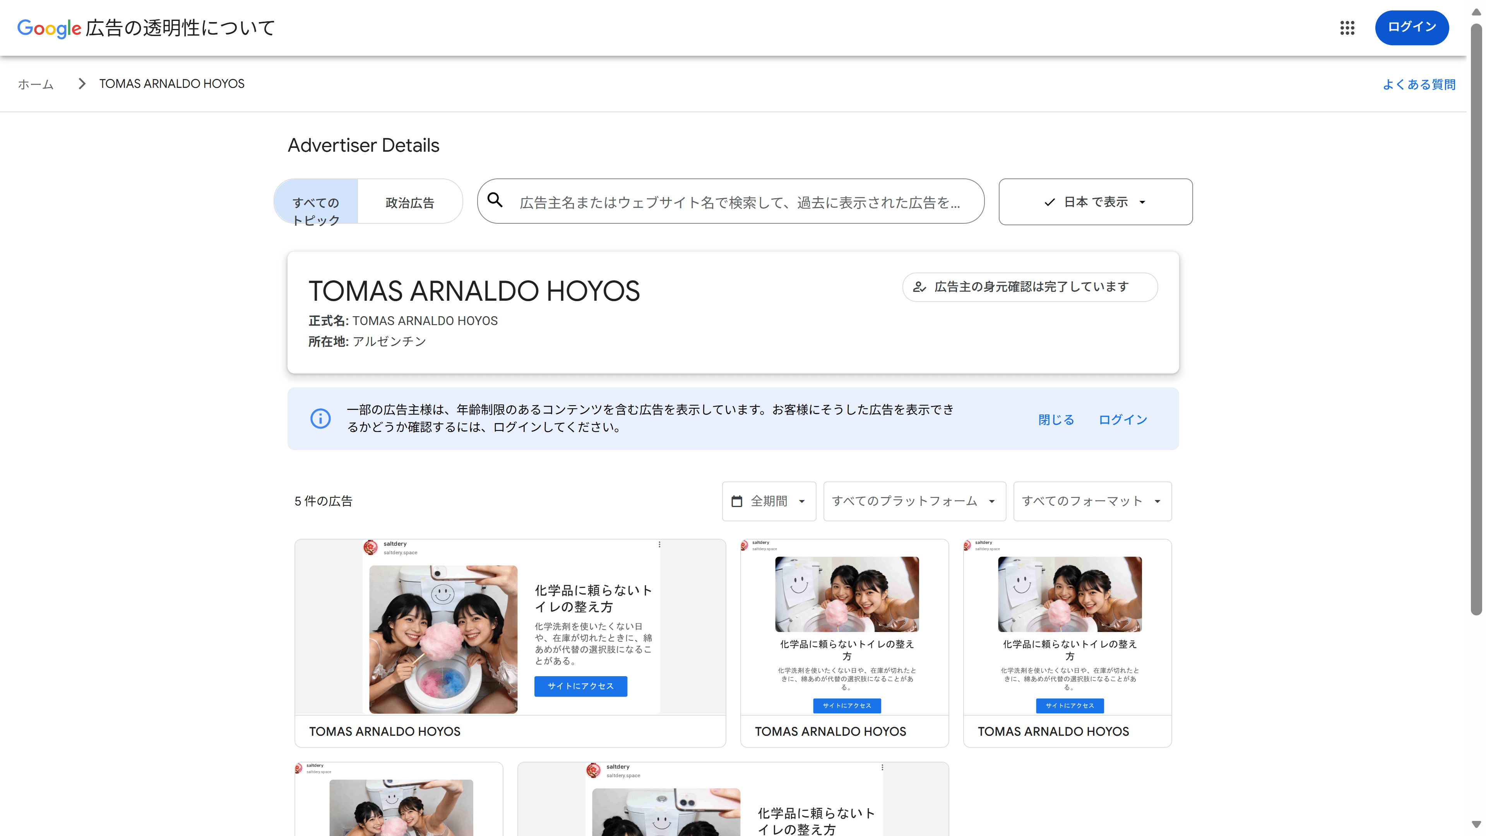Open the 日本 で表示 region dropdown
This screenshot has width=1486, height=836.
(1096, 202)
